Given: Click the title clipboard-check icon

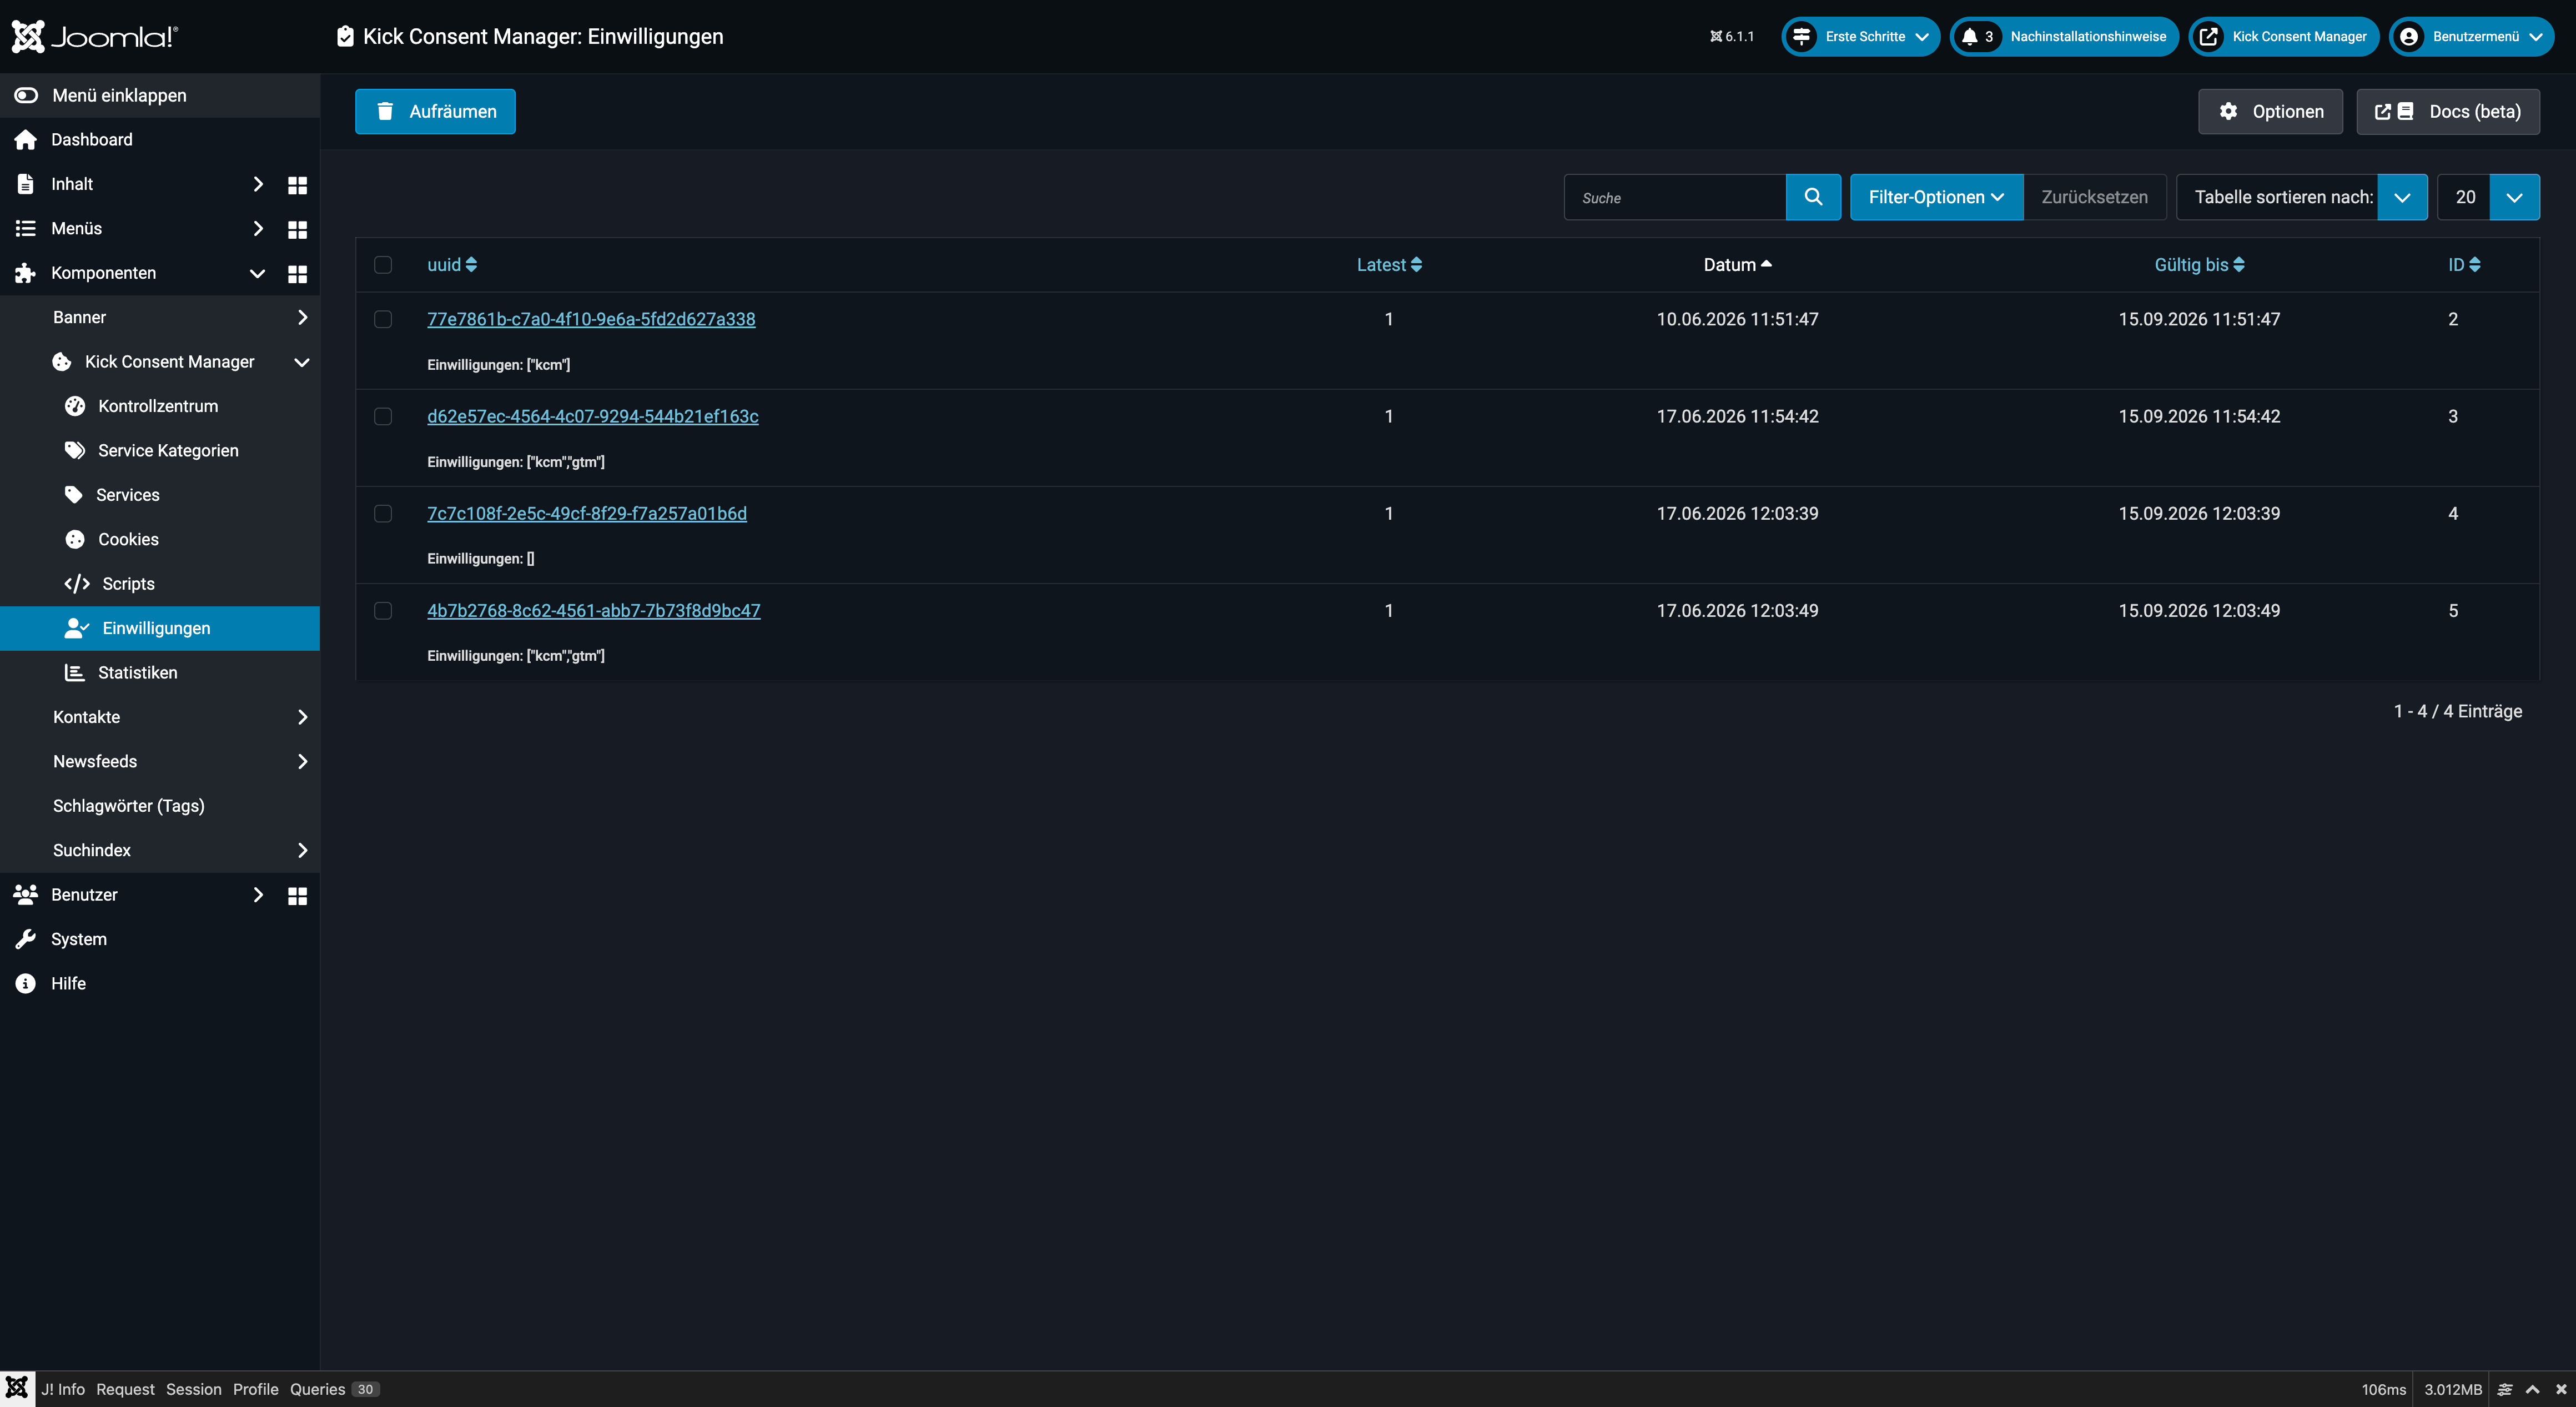Looking at the screenshot, I should [345, 37].
